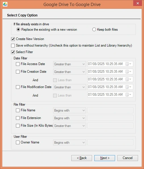Open calendar picker for File Creation Date
Image resolution: width=144 pixels, height=169 pixels.
128,72
